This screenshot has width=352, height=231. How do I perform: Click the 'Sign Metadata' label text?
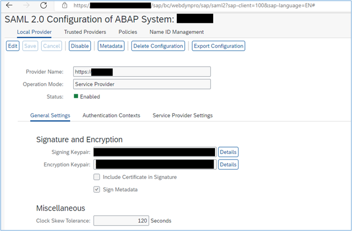tap(120, 190)
